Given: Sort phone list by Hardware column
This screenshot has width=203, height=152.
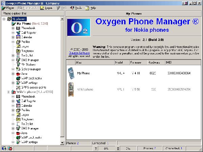Looking at the screenshot, I should (156, 62).
